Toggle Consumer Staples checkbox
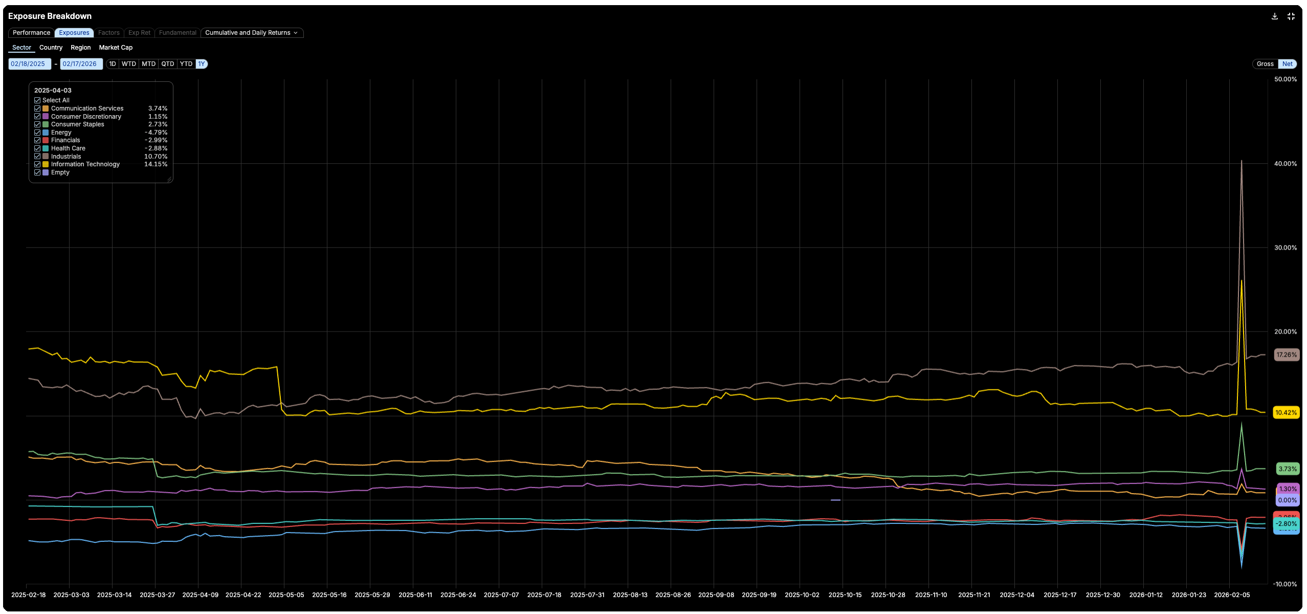1307x614 pixels. [x=37, y=124]
